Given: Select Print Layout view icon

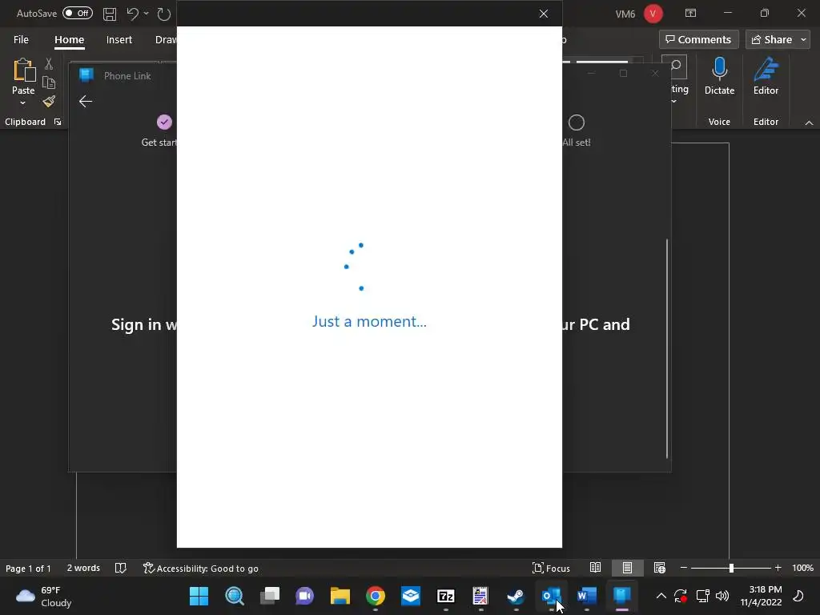Looking at the screenshot, I should [627, 568].
